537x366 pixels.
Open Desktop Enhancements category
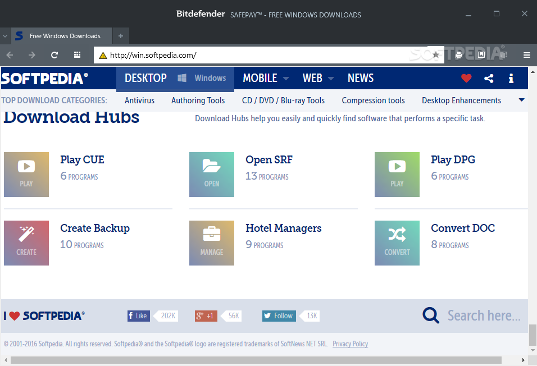[x=461, y=100]
